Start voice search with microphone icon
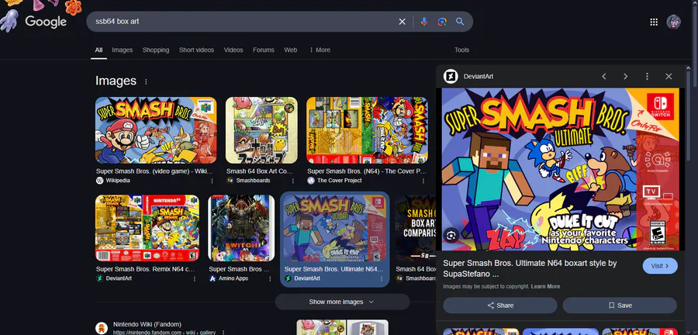698x335 pixels. [424, 22]
